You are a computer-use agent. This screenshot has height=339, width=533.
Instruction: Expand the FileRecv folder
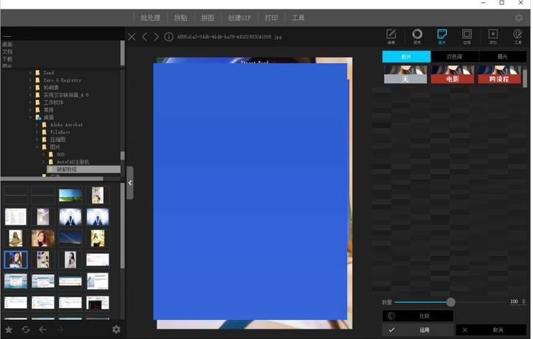(x=37, y=132)
